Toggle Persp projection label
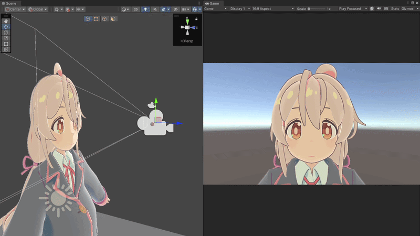 (x=187, y=41)
